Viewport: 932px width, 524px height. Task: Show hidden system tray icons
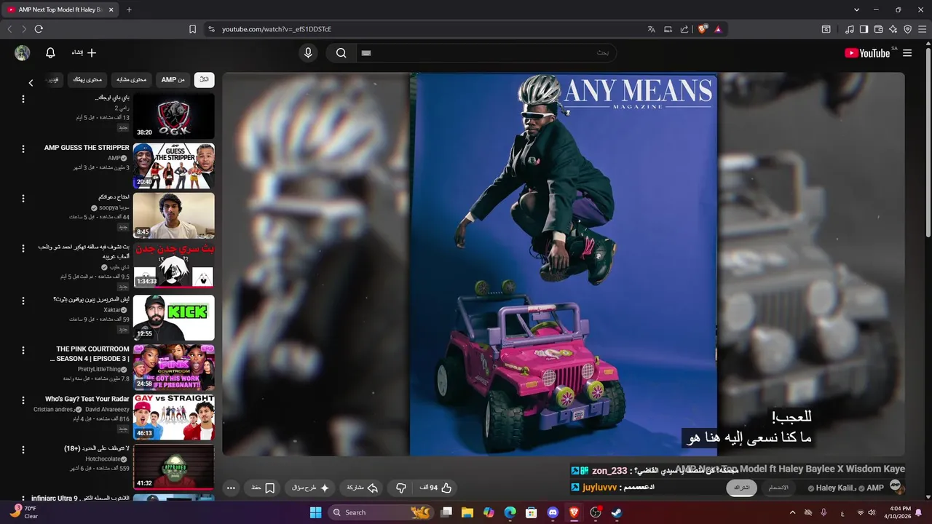[x=793, y=512]
